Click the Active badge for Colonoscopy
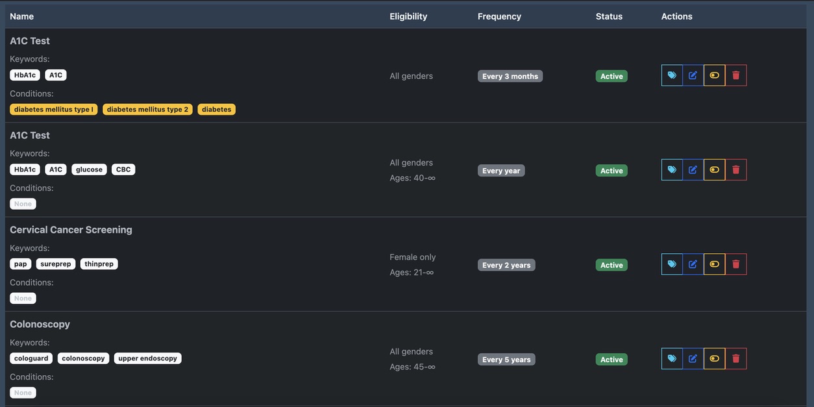This screenshot has width=814, height=407. coord(611,360)
